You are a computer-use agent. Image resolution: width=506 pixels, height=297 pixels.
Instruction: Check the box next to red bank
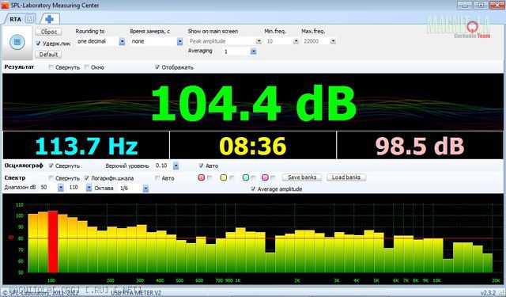point(210,177)
